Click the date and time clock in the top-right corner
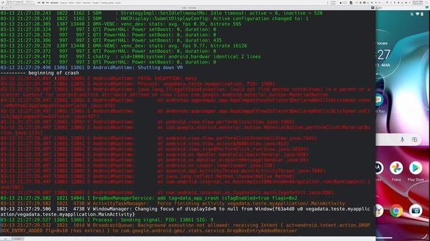This screenshot has width=430, height=241. pos(417,3)
